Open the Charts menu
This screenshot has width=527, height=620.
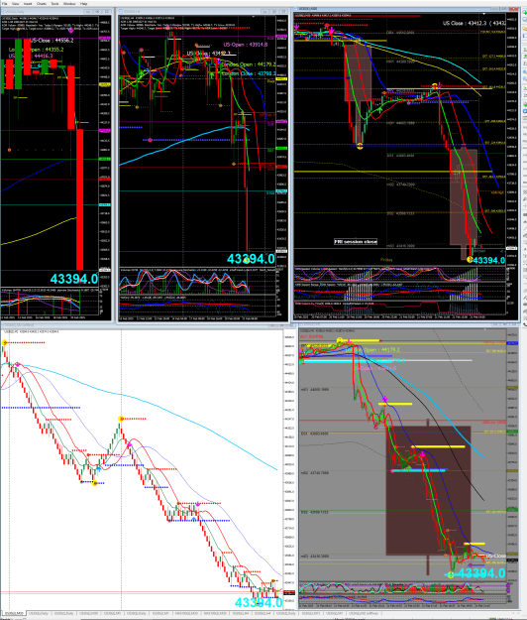tap(42, 4)
